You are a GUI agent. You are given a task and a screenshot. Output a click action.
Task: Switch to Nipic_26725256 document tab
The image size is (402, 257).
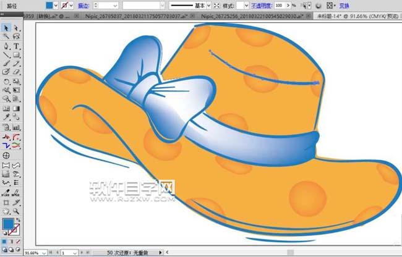(x=253, y=16)
